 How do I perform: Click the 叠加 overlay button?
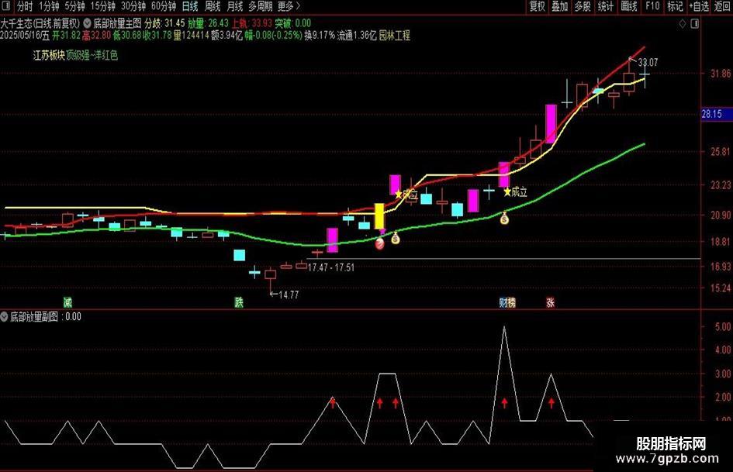pyautogui.click(x=559, y=6)
